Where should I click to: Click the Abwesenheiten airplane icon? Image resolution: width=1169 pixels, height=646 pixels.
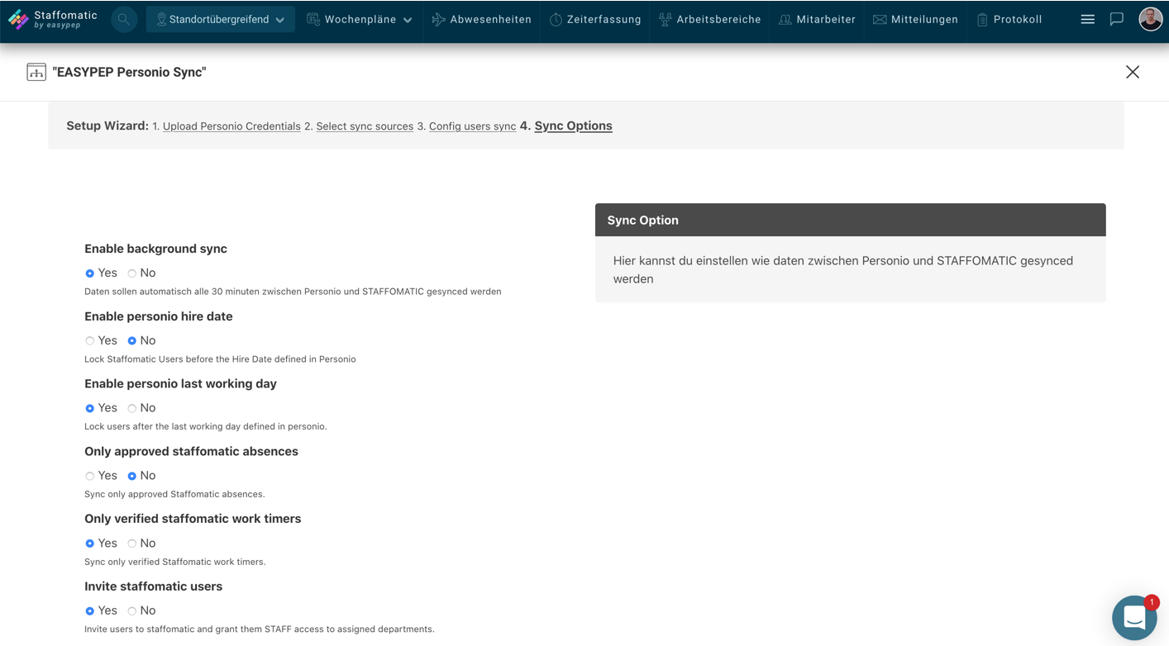[438, 19]
